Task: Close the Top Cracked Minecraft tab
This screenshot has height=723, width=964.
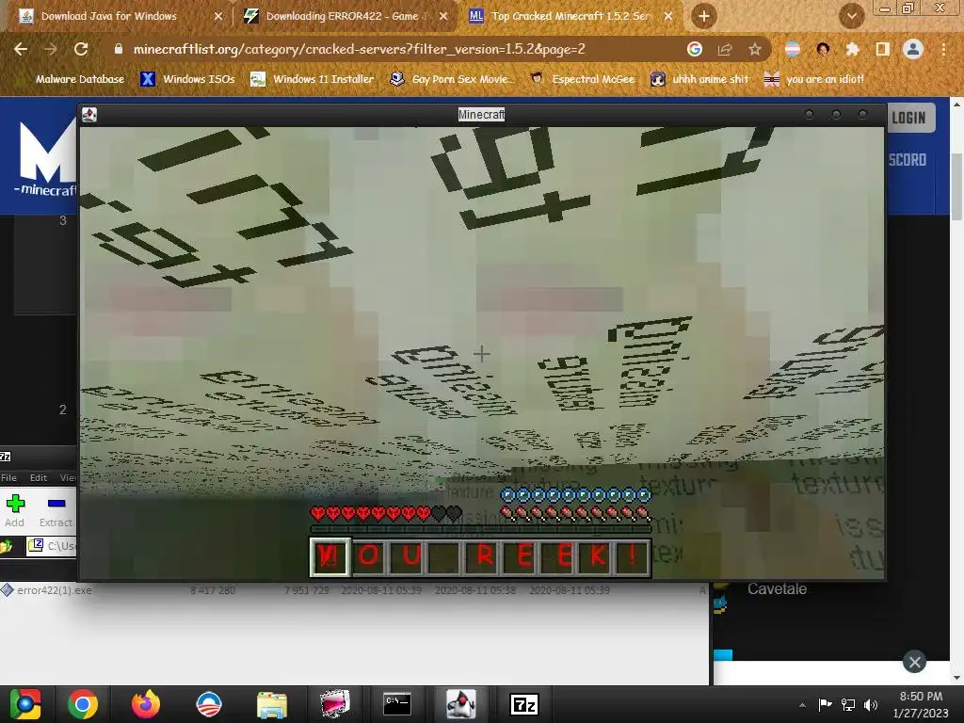Action: [668, 17]
